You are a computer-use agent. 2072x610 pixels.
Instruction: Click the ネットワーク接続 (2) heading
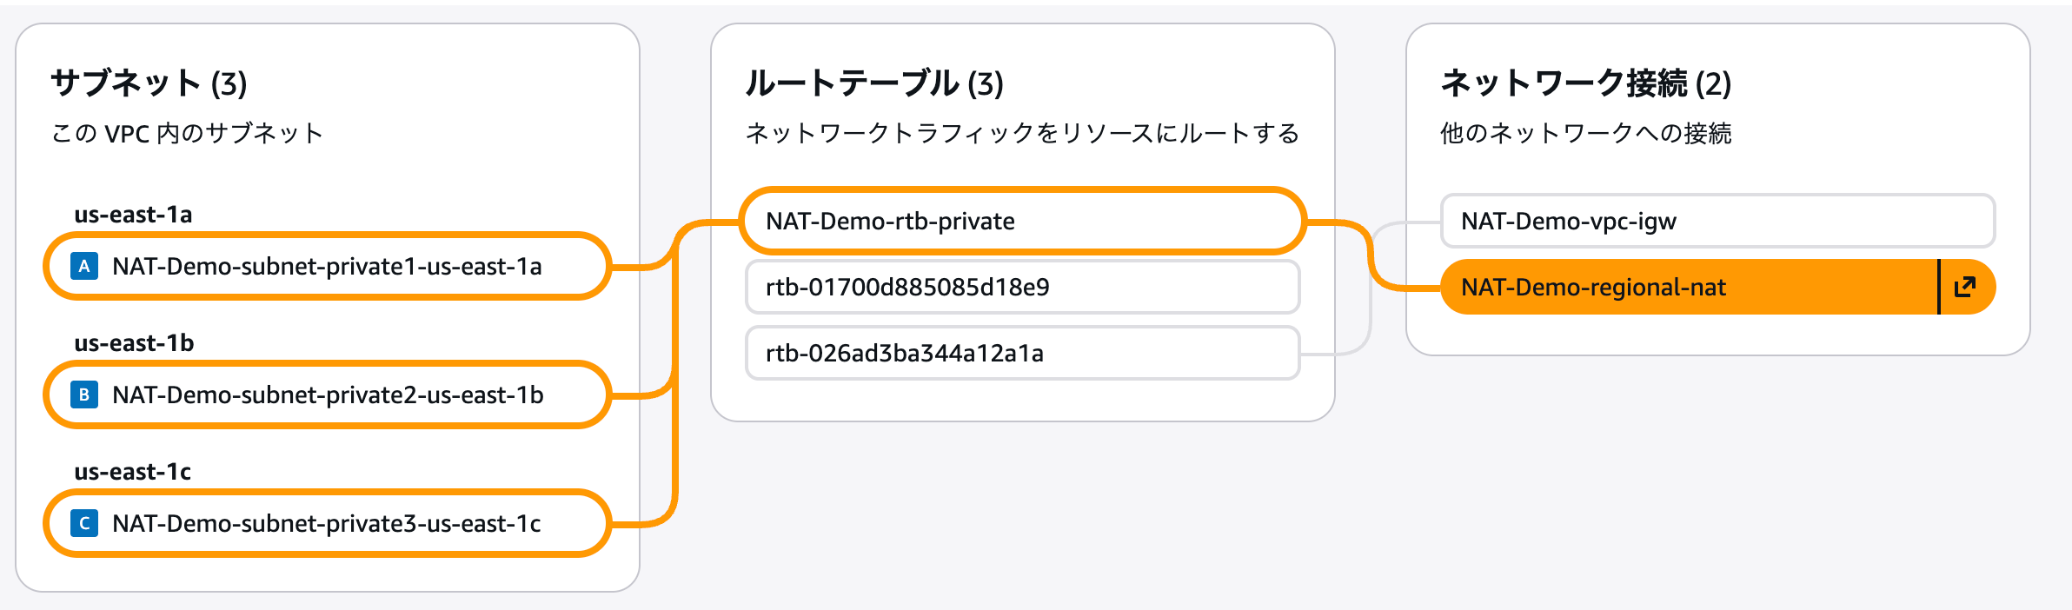coord(1585,83)
